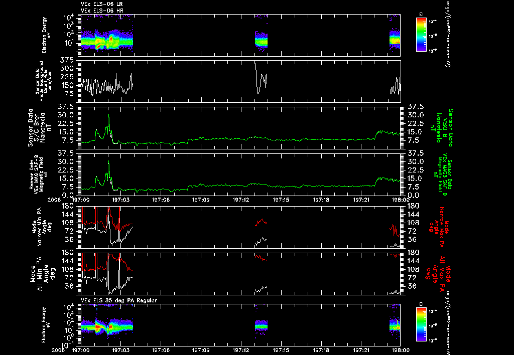
Task: Click '197:21' on the middle time axis
Action: pos(361,200)
